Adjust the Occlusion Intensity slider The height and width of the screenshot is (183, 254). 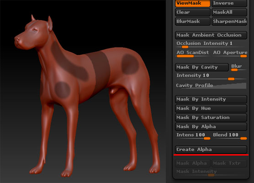[x=211, y=44]
